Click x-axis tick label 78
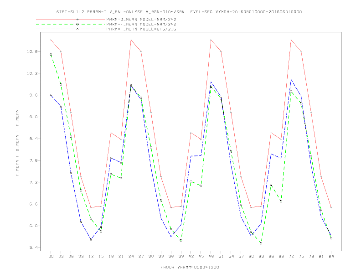The image size is (361, 279). pos(311,256)
